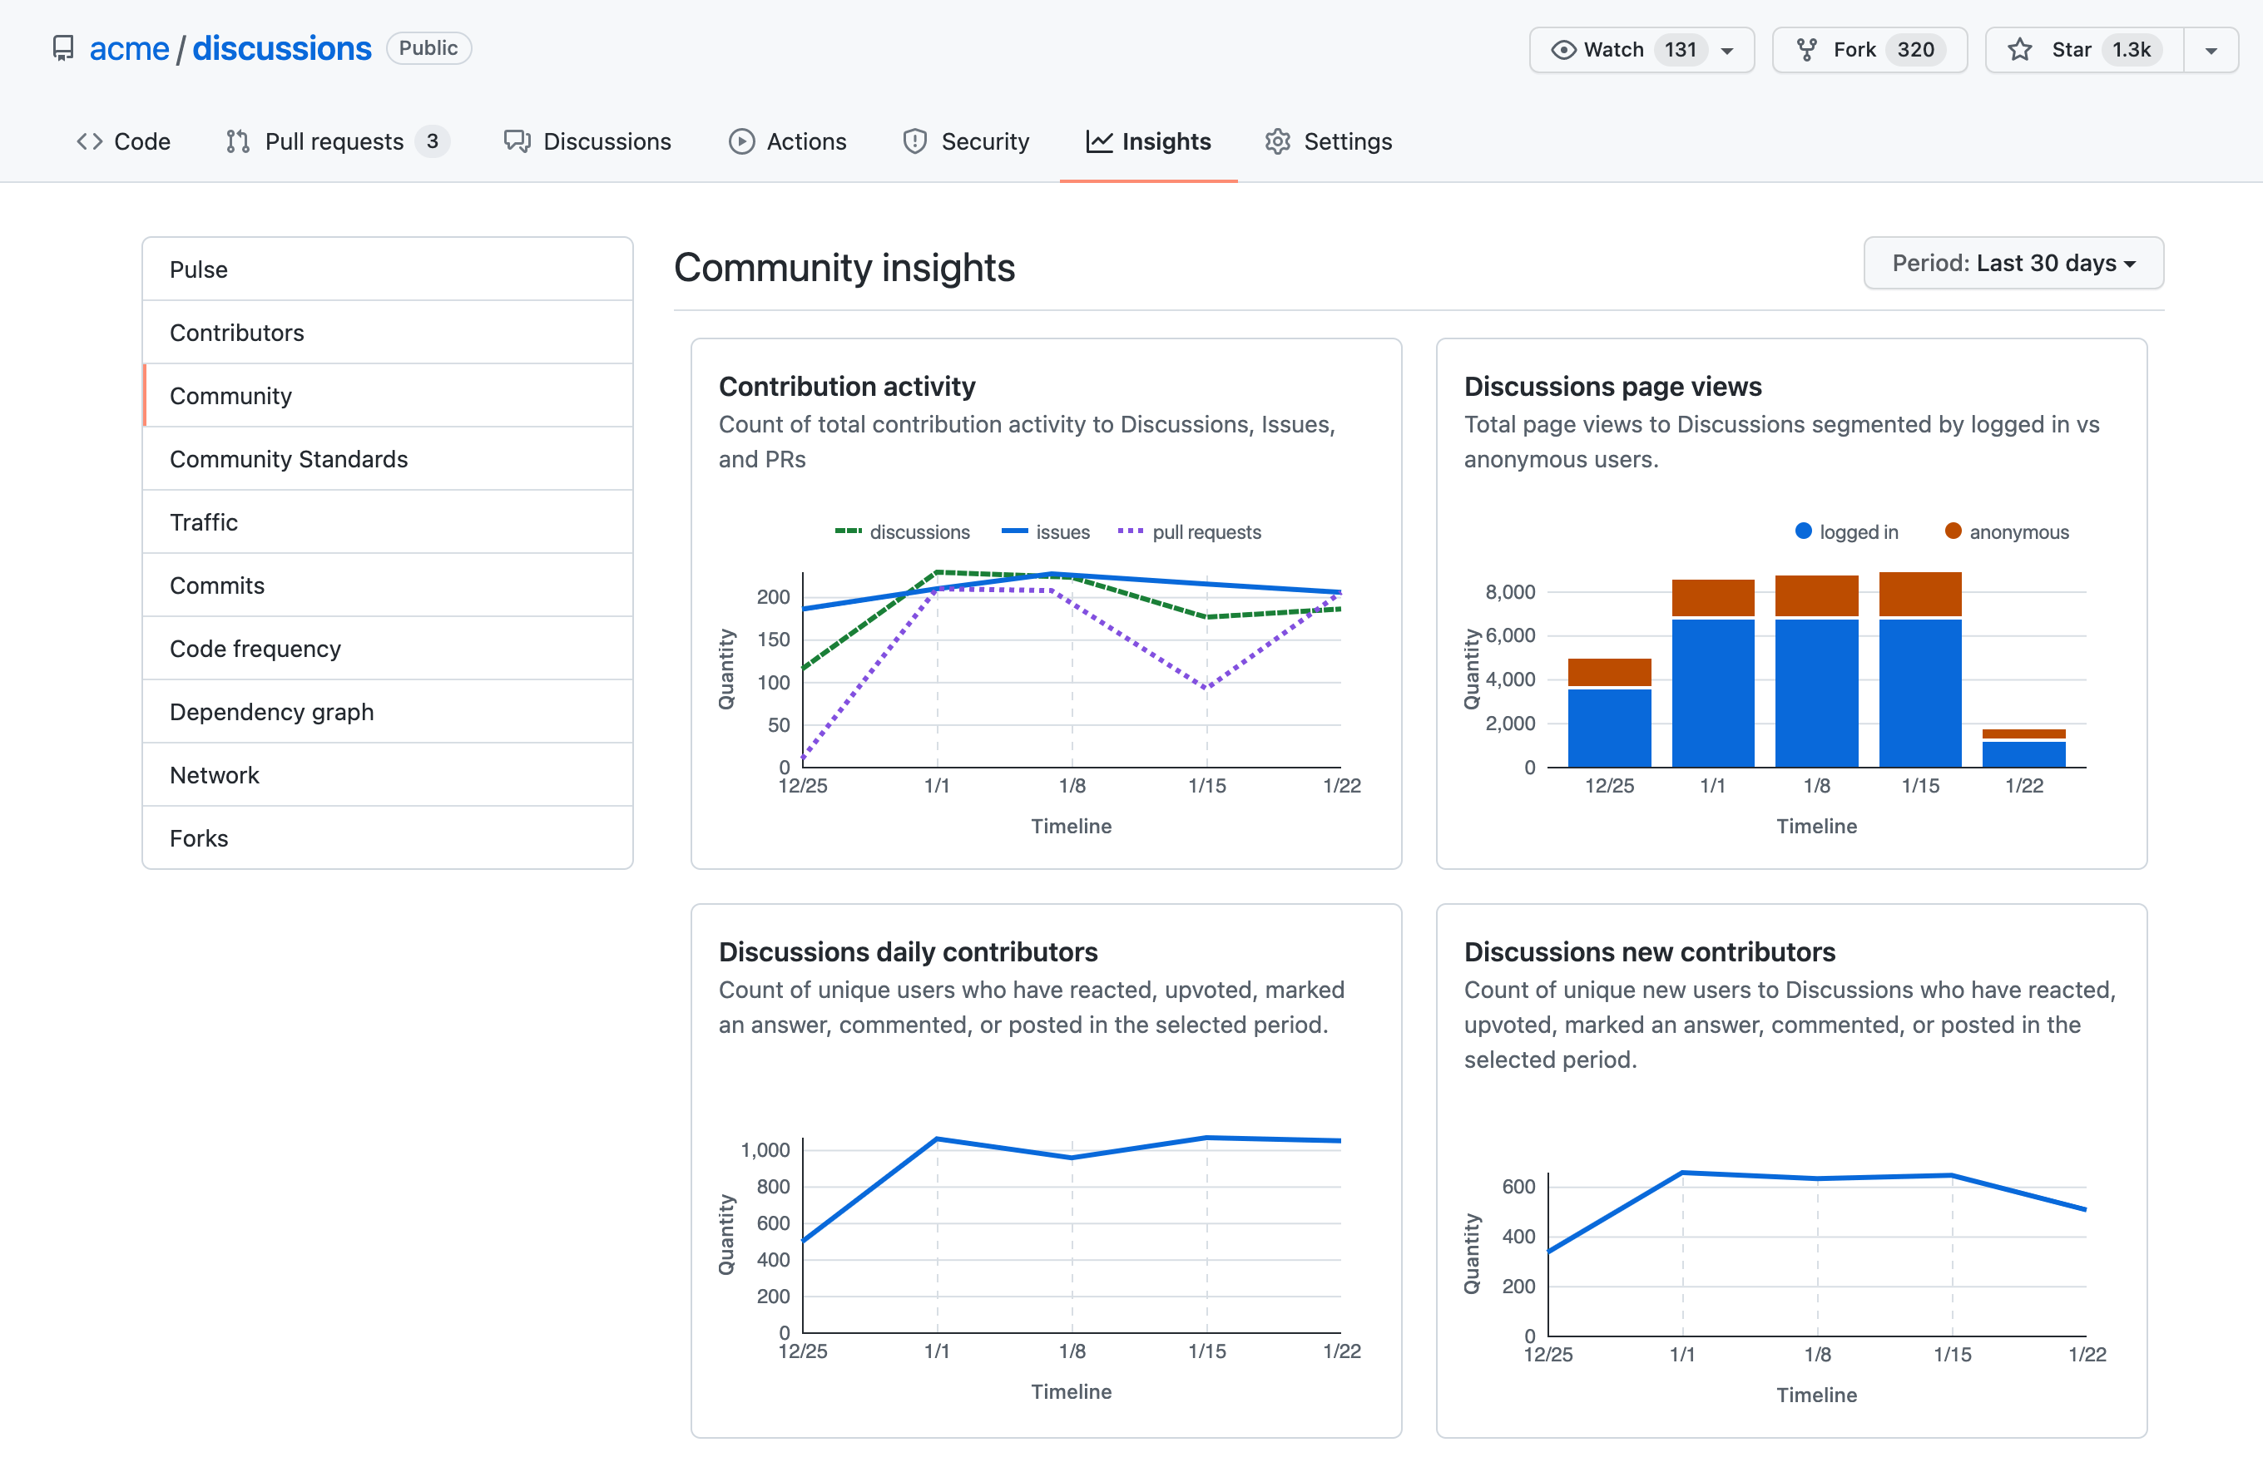
Task: Click the Fork button
Action: tap(1869, 49)
